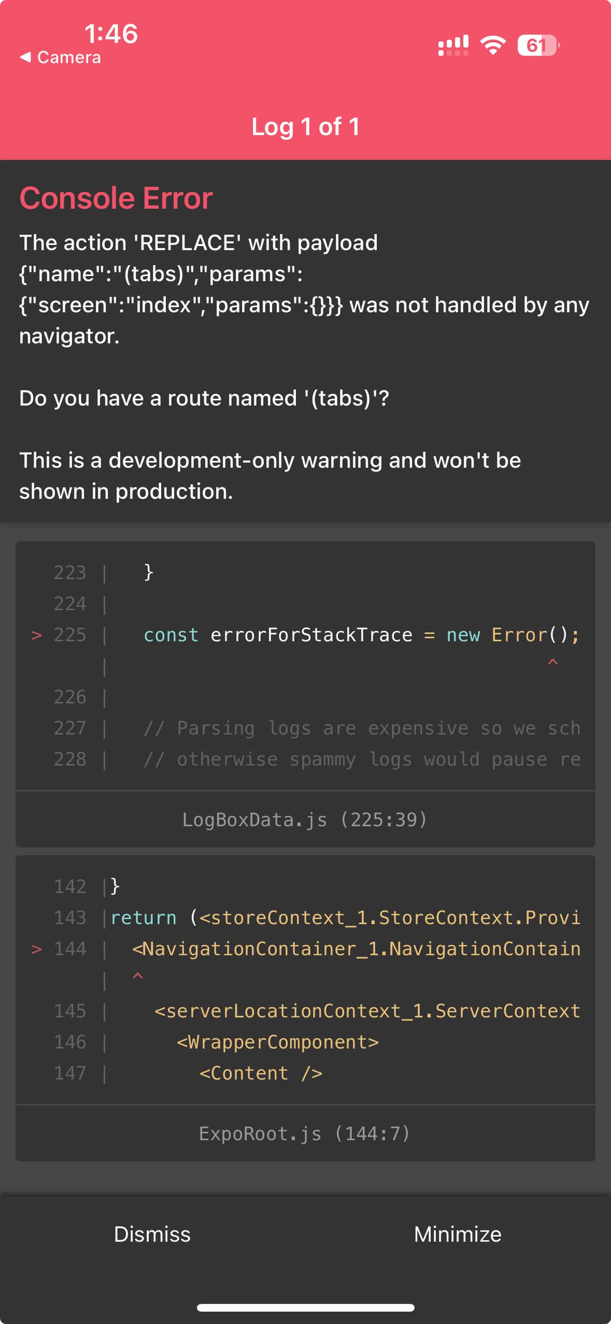This screenshot has width=611, height=1324.
Task: Tap the home indicator bar
Action: 305,1308
